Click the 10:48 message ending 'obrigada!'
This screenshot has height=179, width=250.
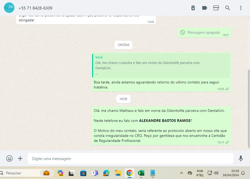[x=86, y=20]
